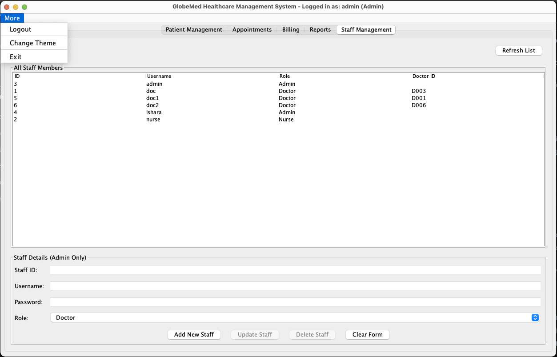Click the Doctor ID column header

coord(424,76)
